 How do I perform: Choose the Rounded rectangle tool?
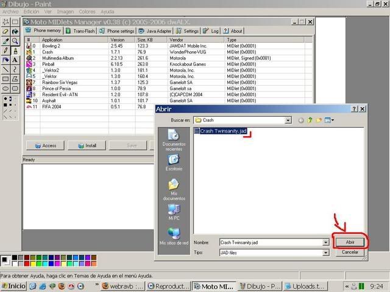15,88
